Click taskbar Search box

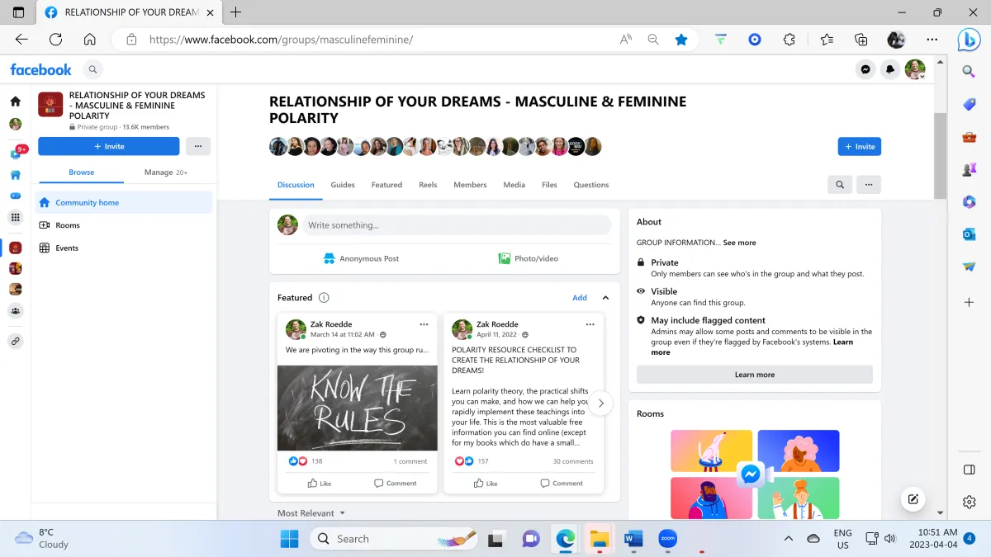click(394, 539)
